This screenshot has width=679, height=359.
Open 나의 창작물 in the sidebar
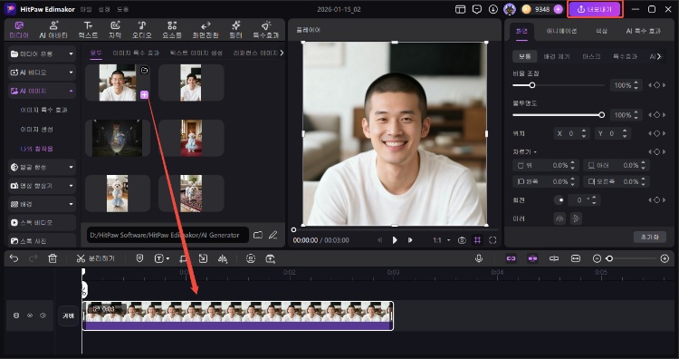click(37, 149)
